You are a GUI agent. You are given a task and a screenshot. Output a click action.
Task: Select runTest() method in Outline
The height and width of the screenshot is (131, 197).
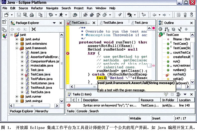[x=179, y=74]
